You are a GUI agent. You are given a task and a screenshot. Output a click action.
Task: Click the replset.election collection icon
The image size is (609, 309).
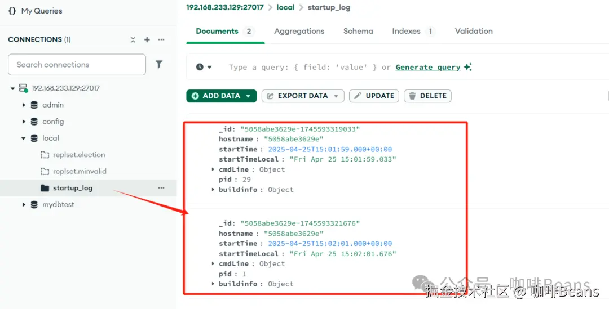45,155
